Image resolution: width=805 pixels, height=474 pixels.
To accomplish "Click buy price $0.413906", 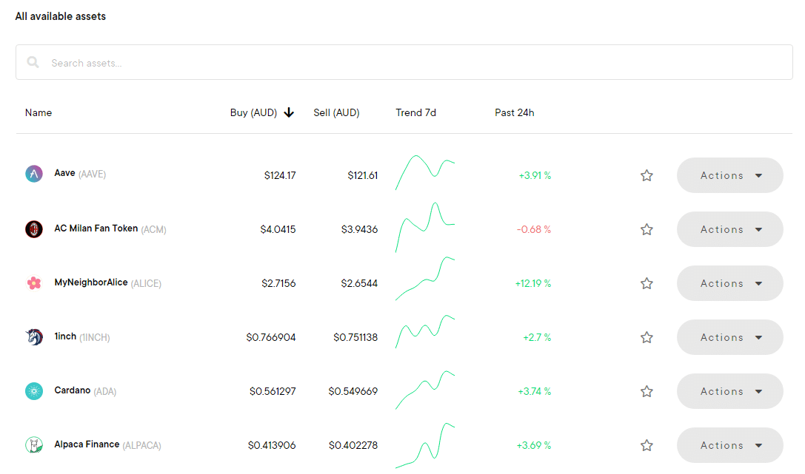I will click(x=272, y=445).
